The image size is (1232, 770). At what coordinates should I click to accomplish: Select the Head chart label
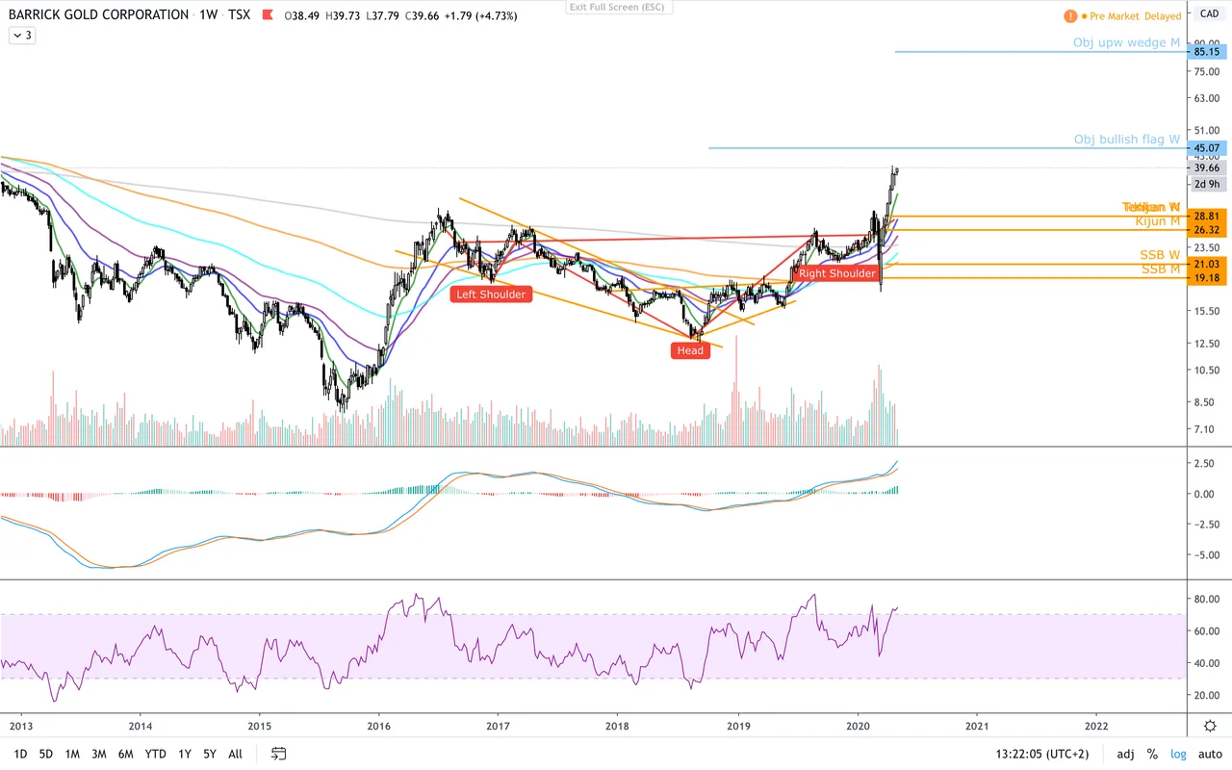690,350
